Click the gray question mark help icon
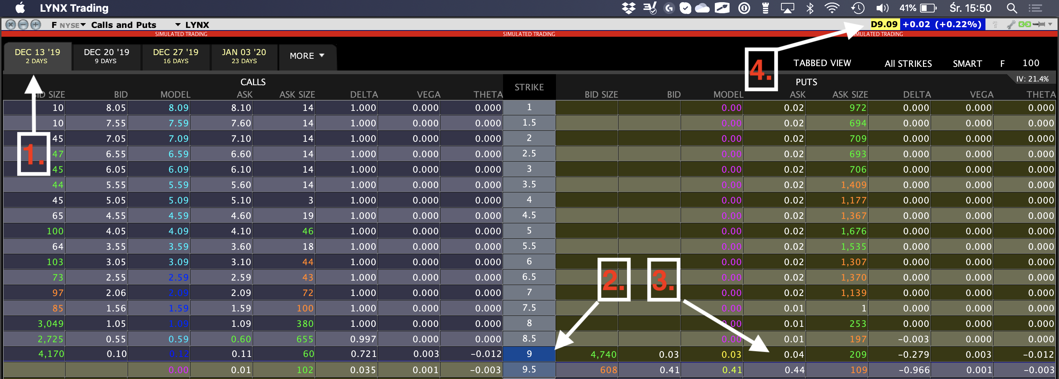The height and width of the screenshot is (379, 1059). (995, 25)
